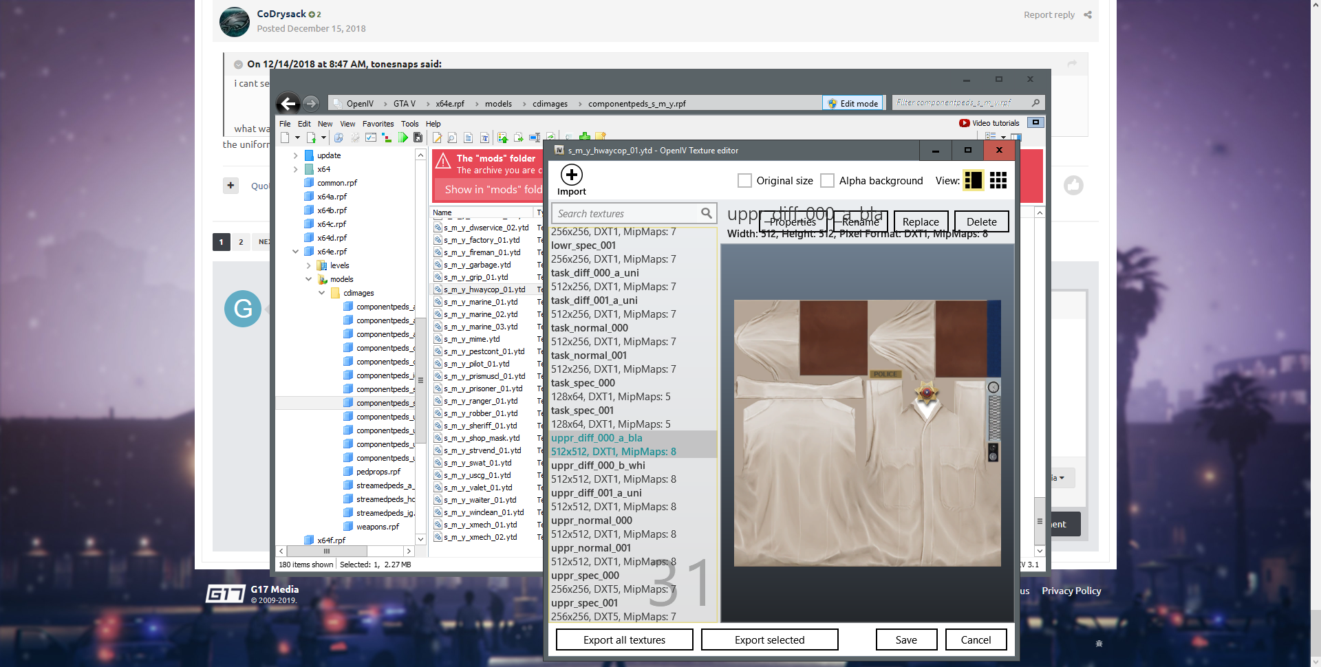Click the back navigation arrow in OpenIV

288,104
